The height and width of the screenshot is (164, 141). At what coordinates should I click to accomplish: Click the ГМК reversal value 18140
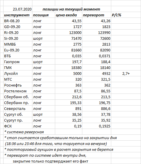point(97,68)
